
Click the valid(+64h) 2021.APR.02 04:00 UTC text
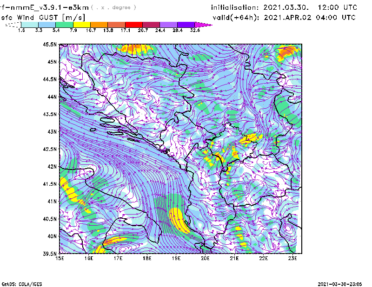[x=284, y=18]
